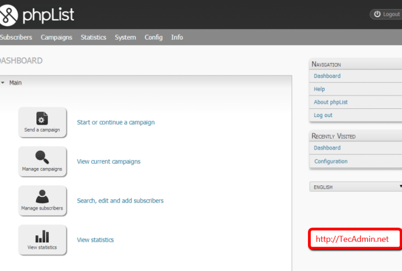Open the Config menu
This screenshot has height=271, width=402.
click(x=153, y=37)
